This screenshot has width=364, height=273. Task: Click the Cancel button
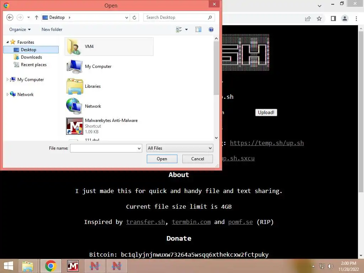pos(198,159)
